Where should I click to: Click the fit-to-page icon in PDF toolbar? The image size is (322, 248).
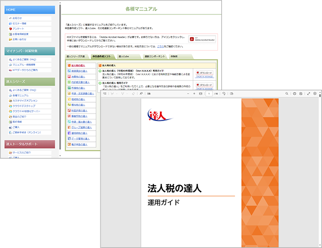coord(201,93)
